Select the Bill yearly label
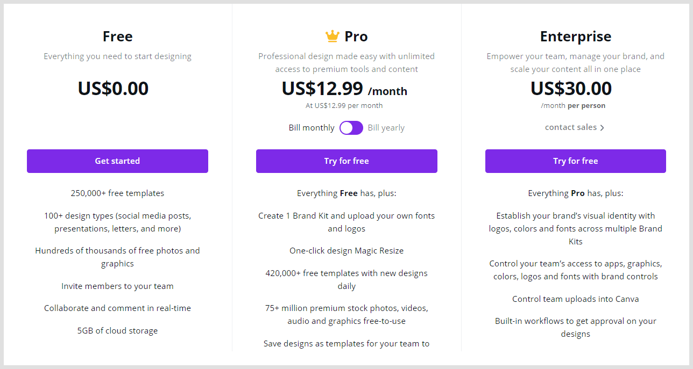The image size is (693, 369). click(x=386, y=128)
